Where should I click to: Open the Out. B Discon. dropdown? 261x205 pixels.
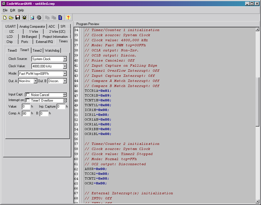pyautogui.click(x=65, y=81)
